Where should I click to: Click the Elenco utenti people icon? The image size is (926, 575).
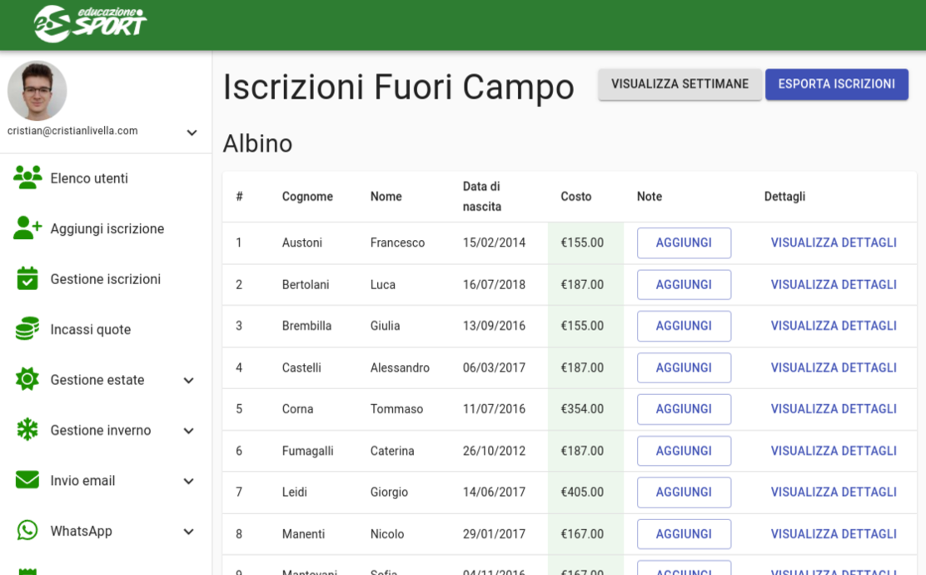point(27,177)
